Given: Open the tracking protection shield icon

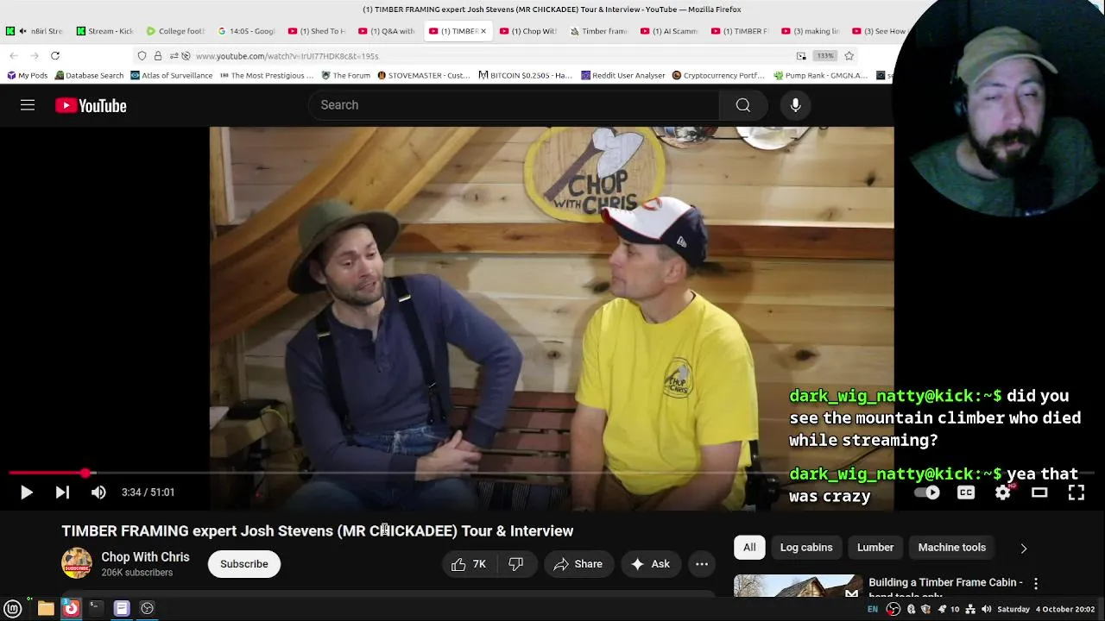Looking at the screenshot, I should click(142, 56).
